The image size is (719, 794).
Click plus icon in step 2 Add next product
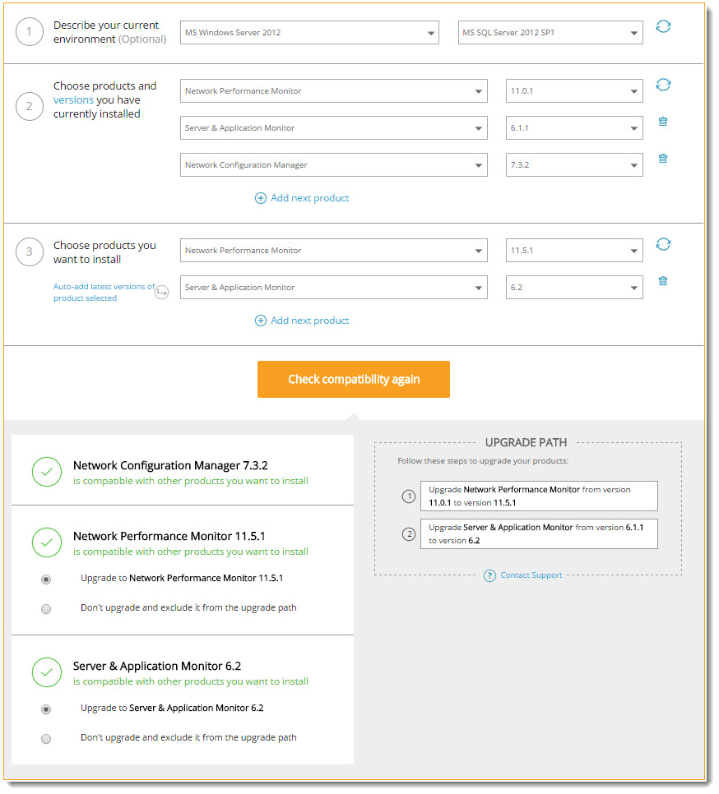point(261,198)
